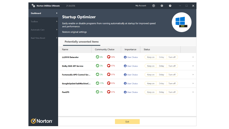Image resolution: width=229 pixels, height=129 pixels.
Task: Click thumbs-down icon for PanGPS
Action: [x=108, y=92]
